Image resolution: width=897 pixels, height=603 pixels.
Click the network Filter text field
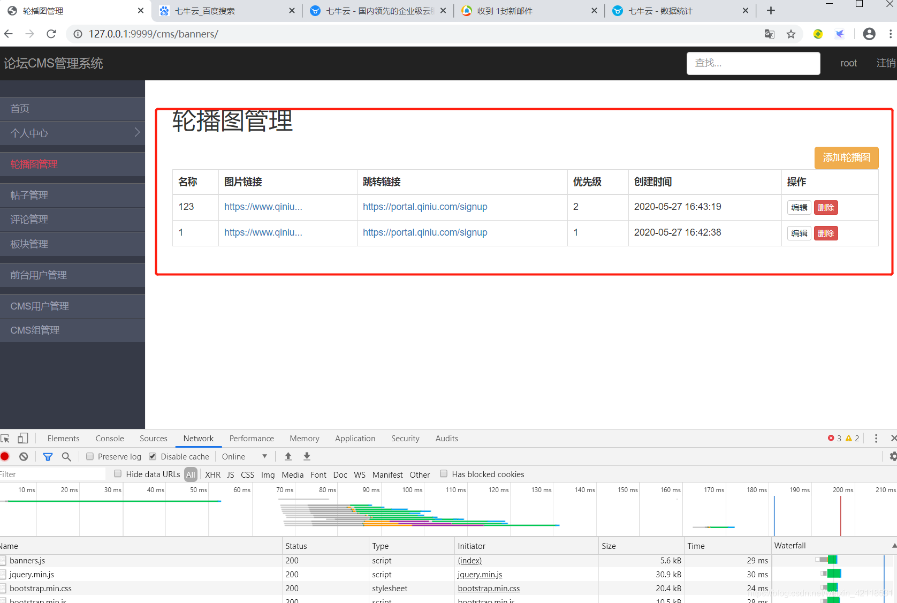pos(52,474)
